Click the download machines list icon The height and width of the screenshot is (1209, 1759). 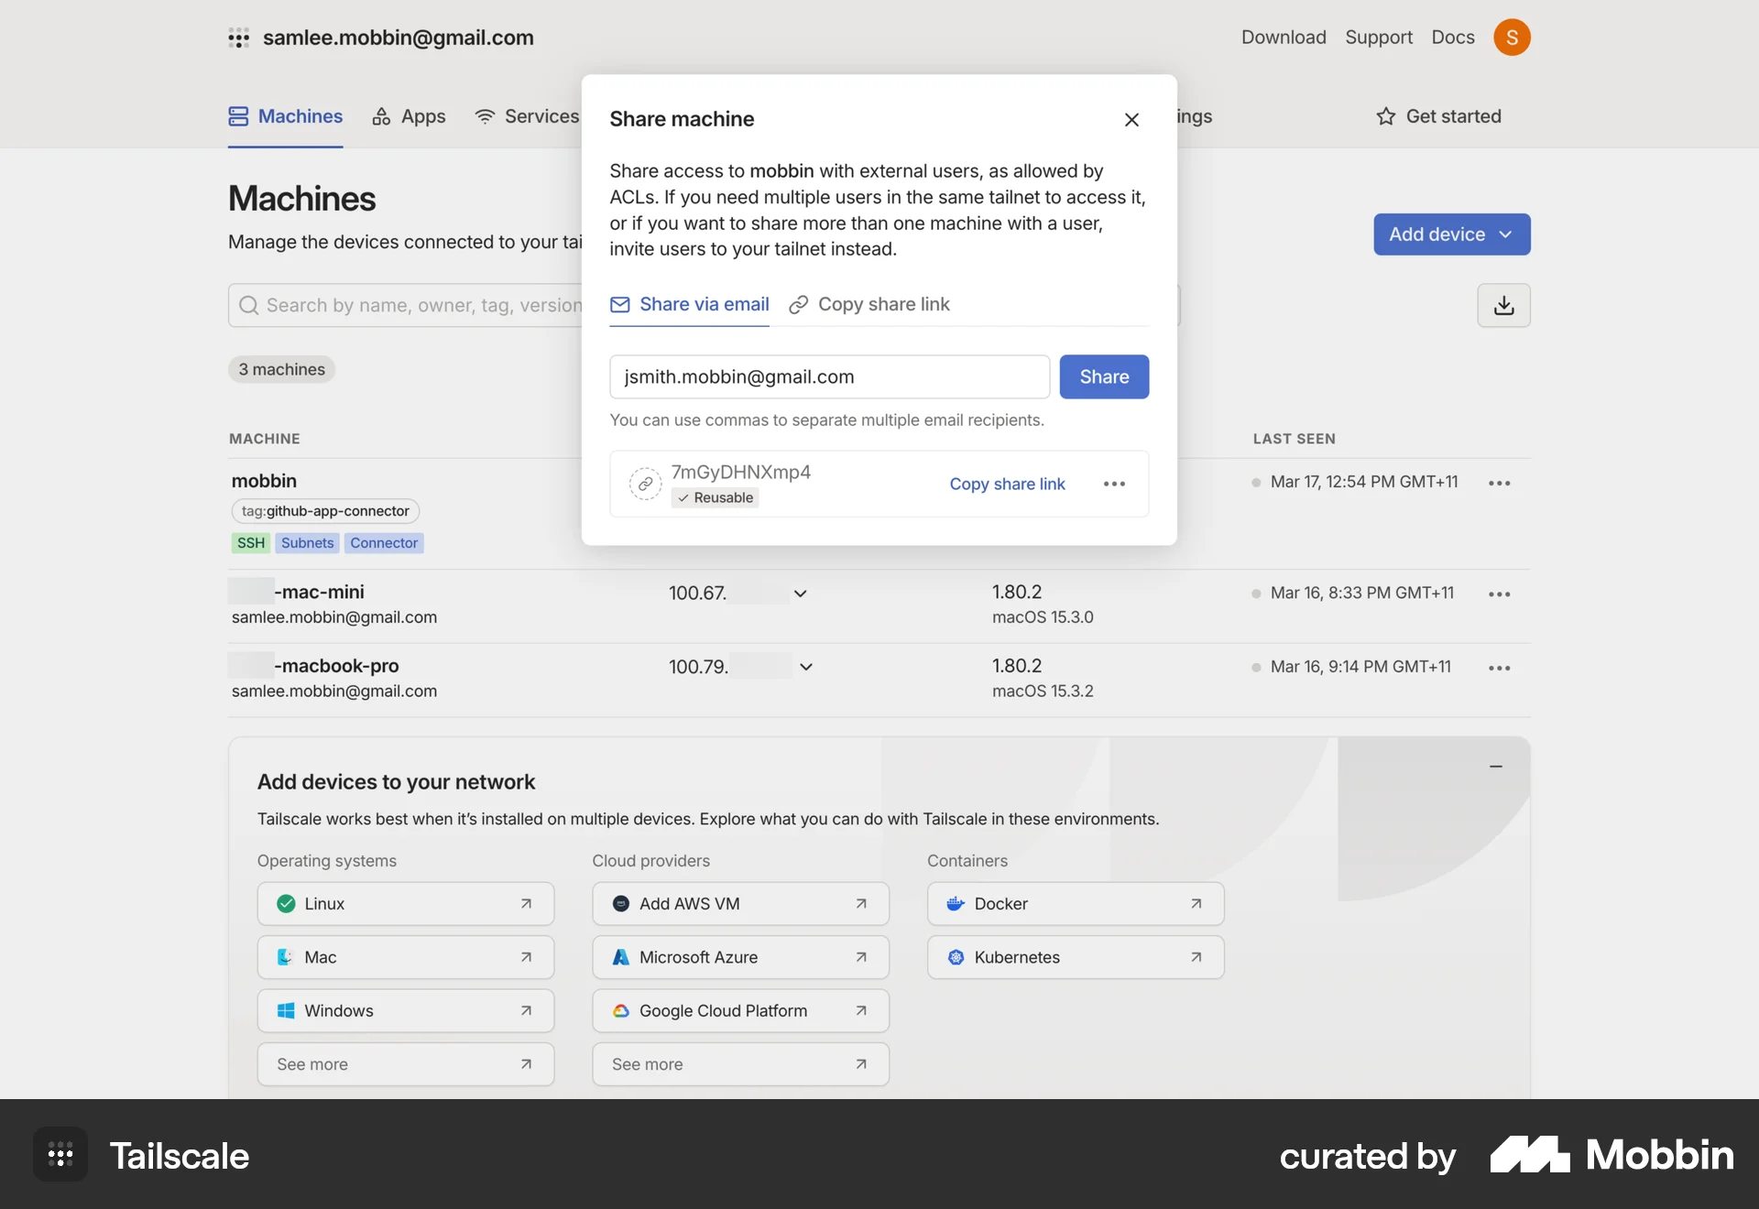(x=1503, y=305)
